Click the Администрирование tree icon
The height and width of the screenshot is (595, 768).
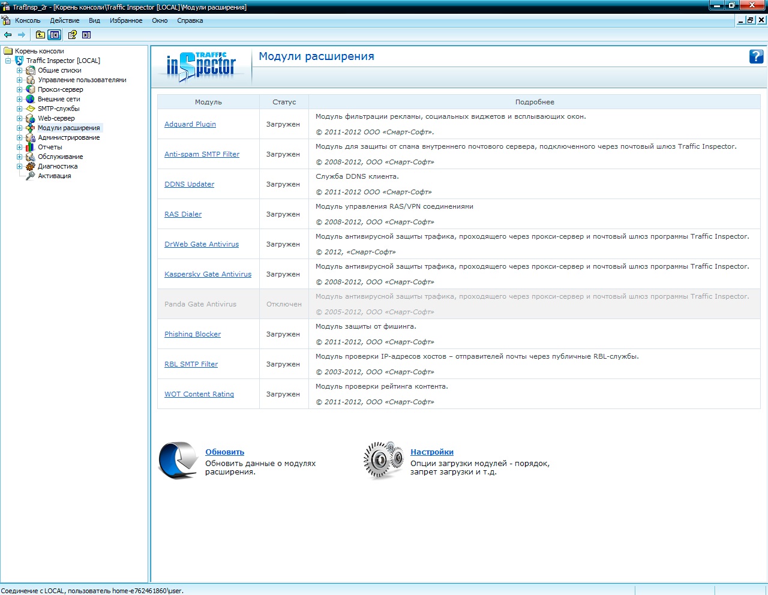coord(31,137)
